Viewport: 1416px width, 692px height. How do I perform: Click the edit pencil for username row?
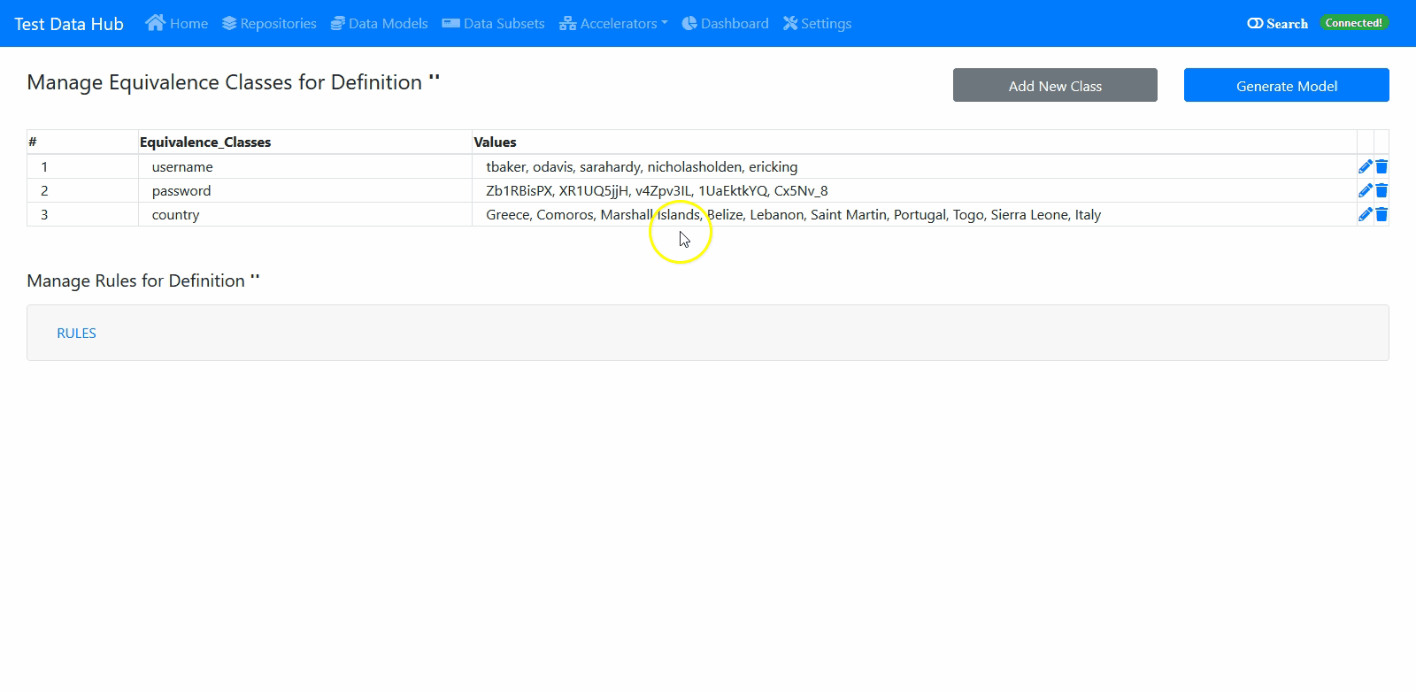tap(1365, 166)
